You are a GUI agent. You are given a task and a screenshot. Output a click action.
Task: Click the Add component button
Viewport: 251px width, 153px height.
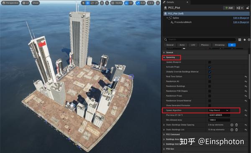[229, 8]
